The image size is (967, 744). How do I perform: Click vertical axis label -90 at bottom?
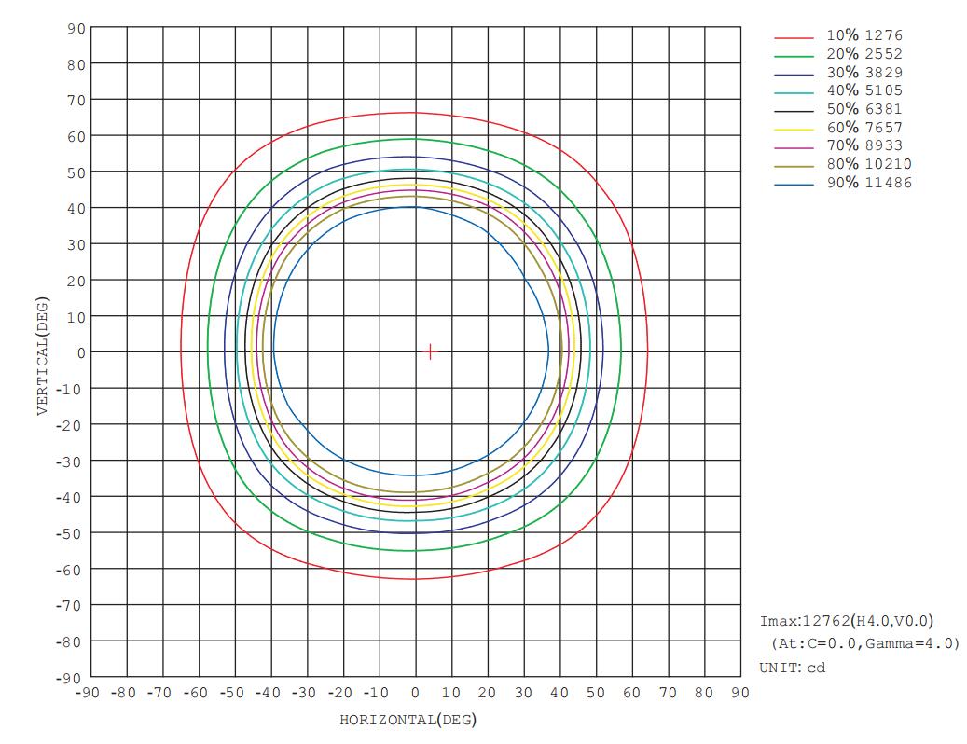(x=69, y=678)
